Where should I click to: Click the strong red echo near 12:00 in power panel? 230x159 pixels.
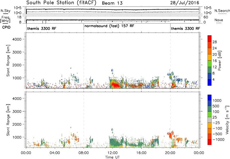(x=116, y=85)
